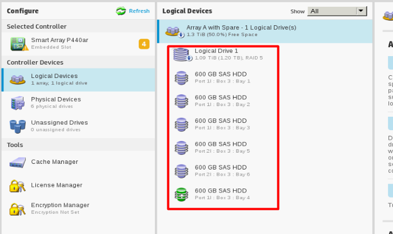The width and height of the screenshot is (393, 234).
Task: Click the Logical Drive 1 icon
Action: pos(181,54)
